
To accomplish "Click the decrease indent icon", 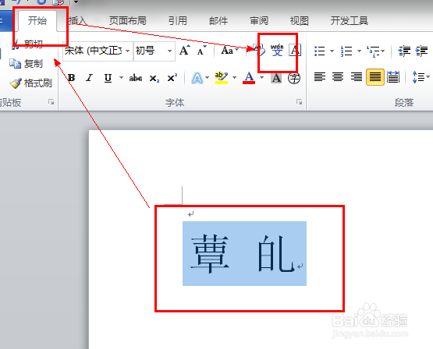I will [404, 51].
